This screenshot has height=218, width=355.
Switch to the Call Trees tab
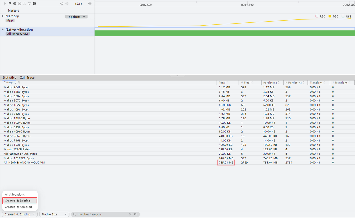click(x=27, y=78)
